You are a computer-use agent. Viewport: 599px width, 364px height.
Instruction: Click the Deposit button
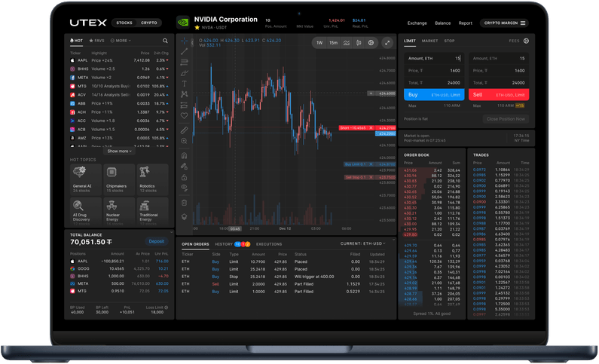pos(156,241)
